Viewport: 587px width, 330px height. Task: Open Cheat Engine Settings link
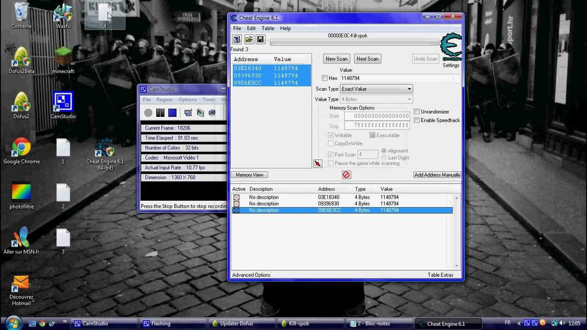point(451,66)
